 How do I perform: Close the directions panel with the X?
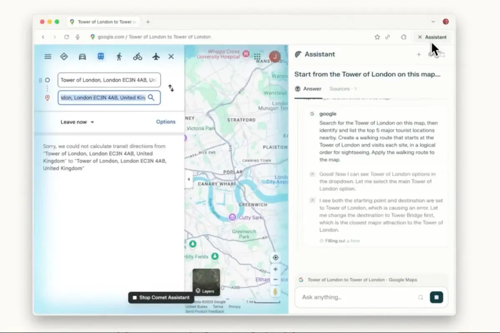point(171,56)
